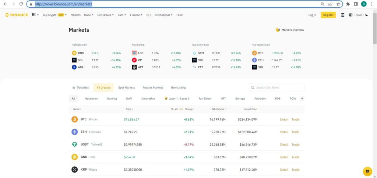
Task: Click the Markets Overview pie icon
Action: point(278,30)
